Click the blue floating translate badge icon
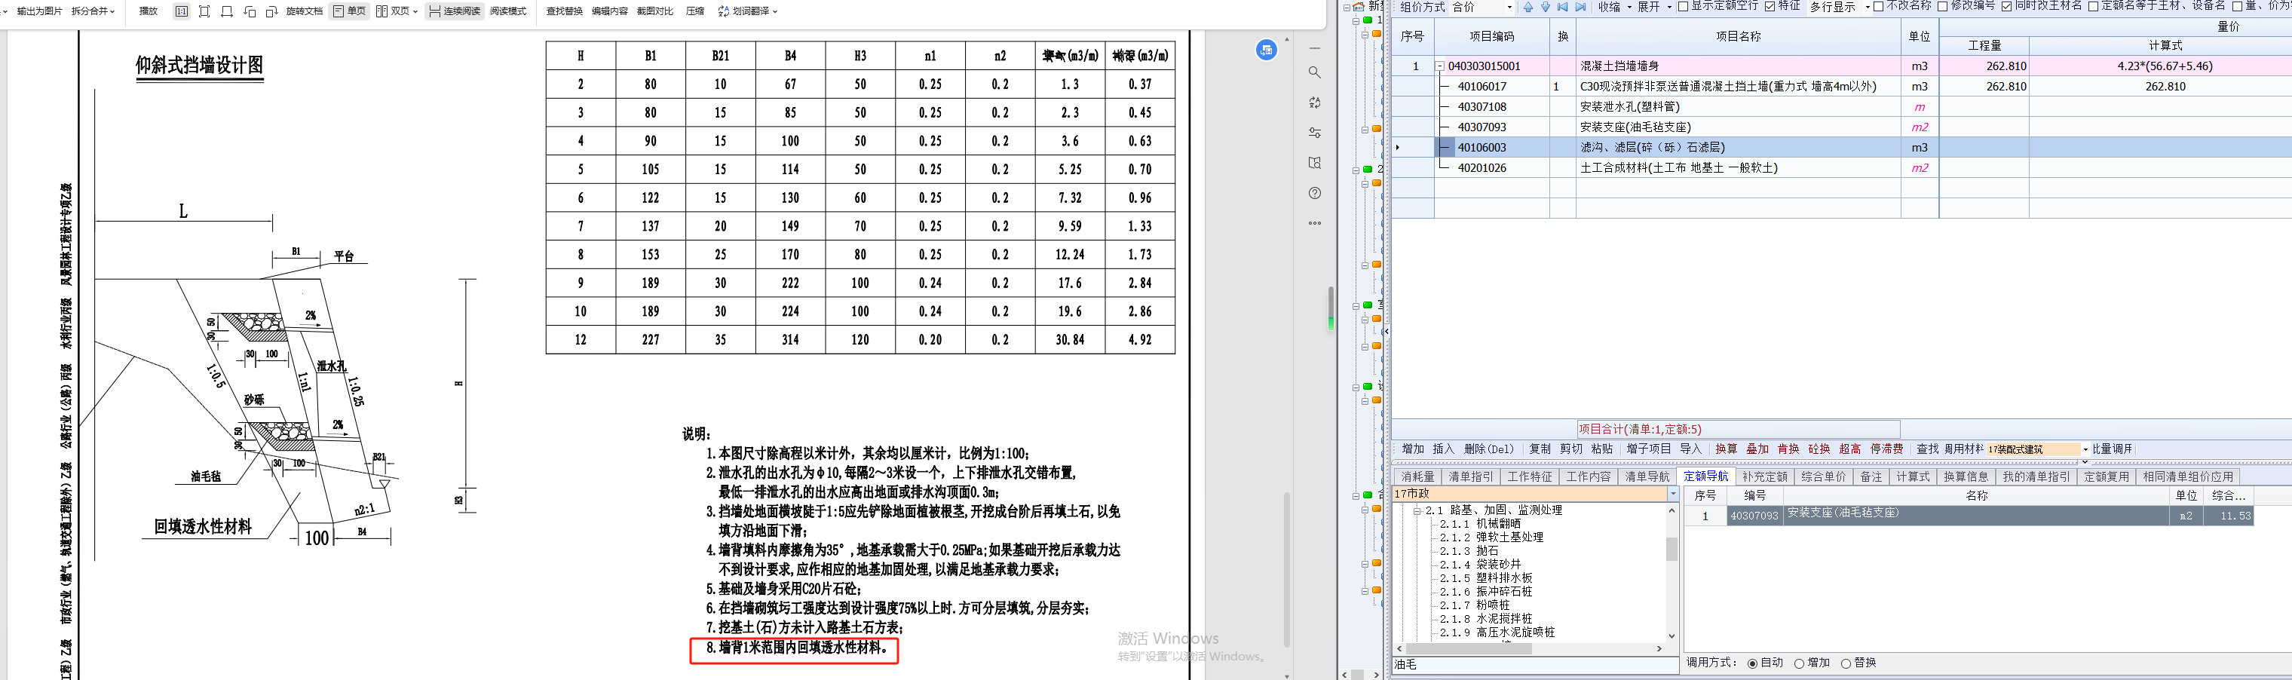The width and height of the screenshot is (2292, 680). (x=1266, y=50)
